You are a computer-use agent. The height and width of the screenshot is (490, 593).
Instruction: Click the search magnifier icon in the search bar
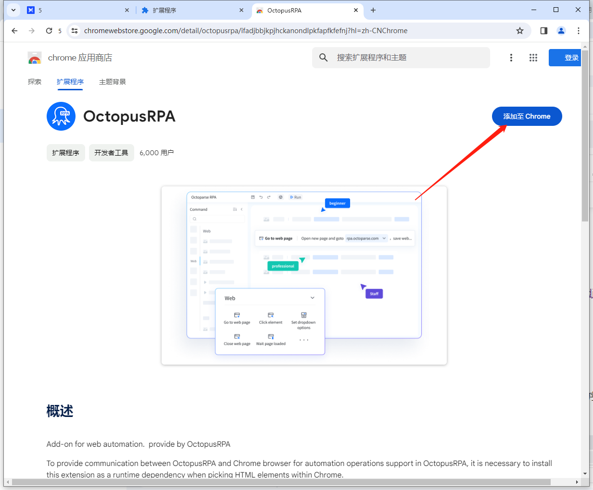(x=323, y=57)
